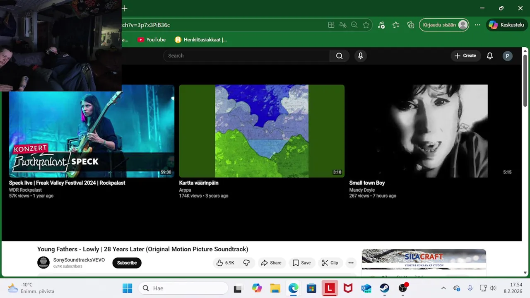Open the red L app on taskbar

point(330,288)
